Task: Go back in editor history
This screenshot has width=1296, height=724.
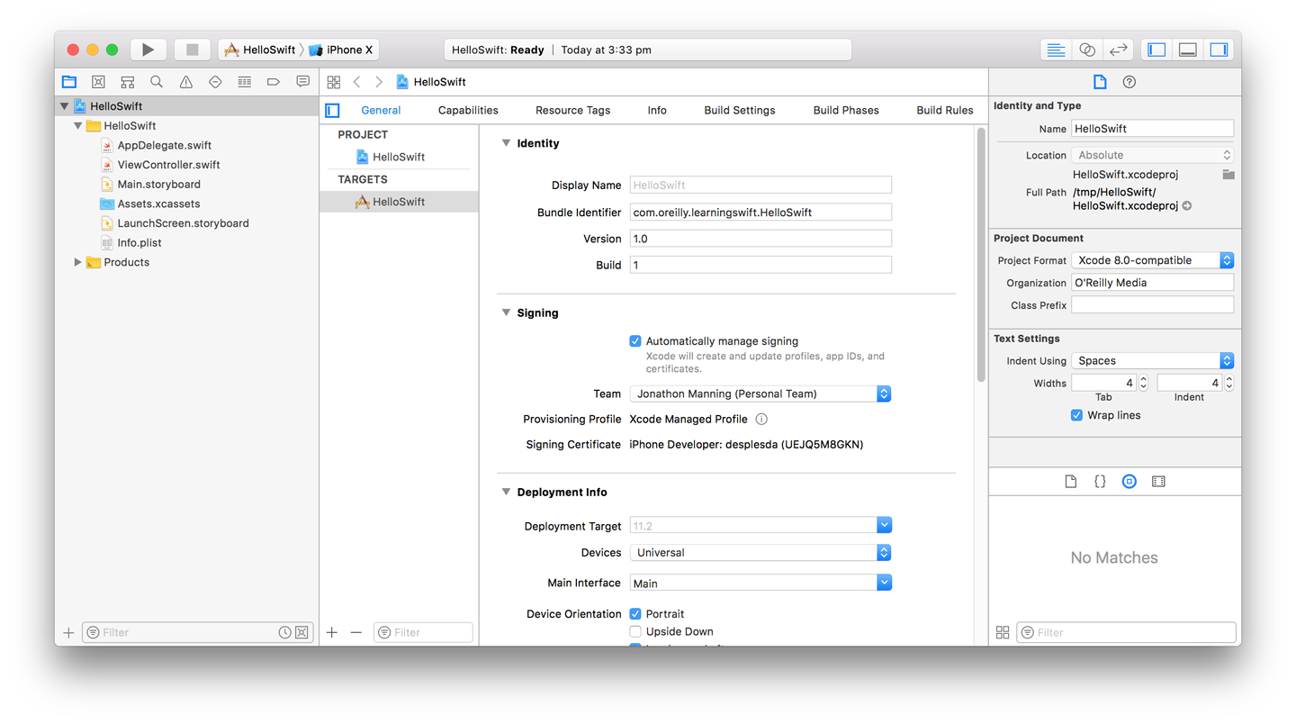Action: point(357,82)
